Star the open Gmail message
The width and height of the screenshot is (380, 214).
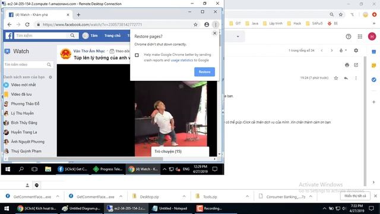[336, 78]
